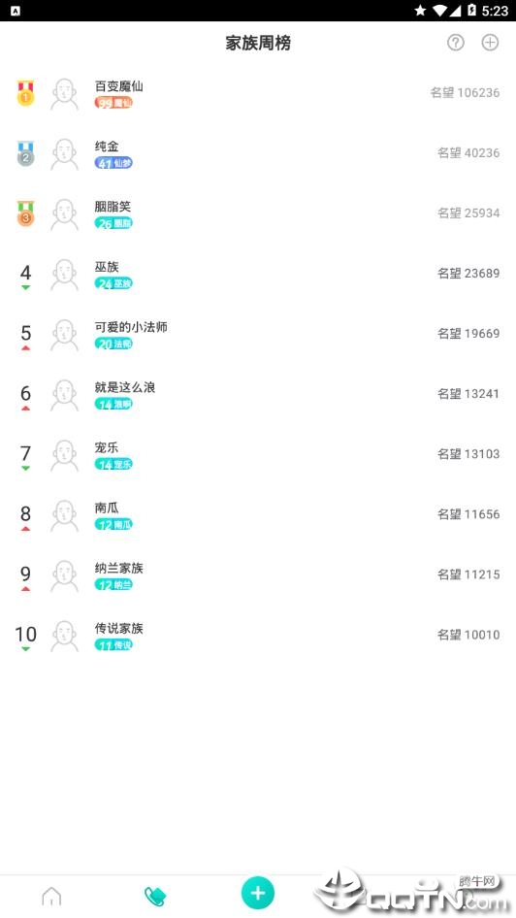Open the 胭脂笑 family entry

(x=258, y=214)
